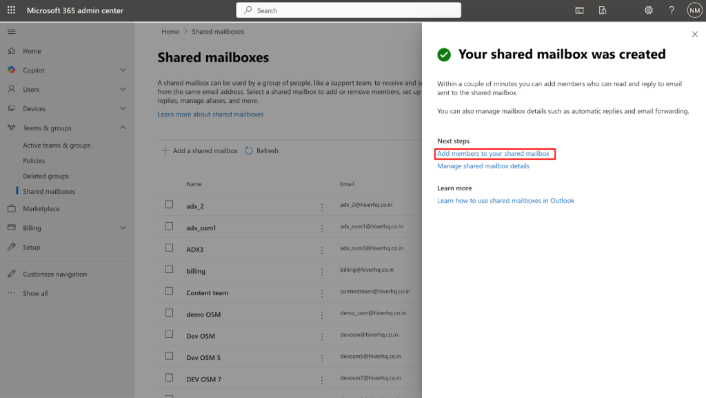Screen dimensions: 706x398
Task: Tick the Content team mailbox checkbox
Action: [169, 292]
